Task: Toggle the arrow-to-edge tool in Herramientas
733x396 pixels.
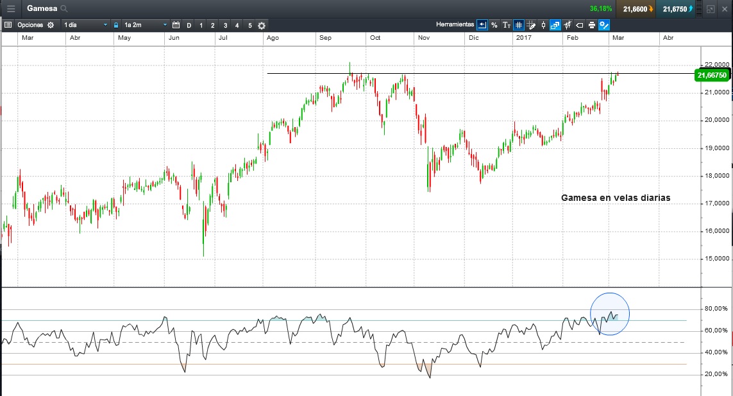Action: click(482, 25)
